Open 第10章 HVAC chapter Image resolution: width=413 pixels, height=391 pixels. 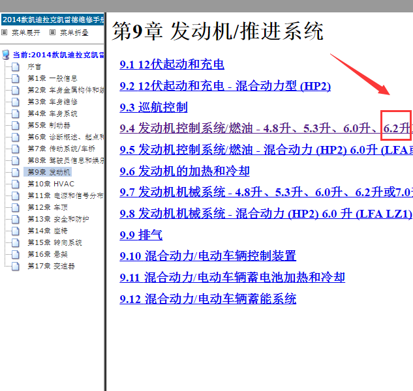click(x=51, y=184)
